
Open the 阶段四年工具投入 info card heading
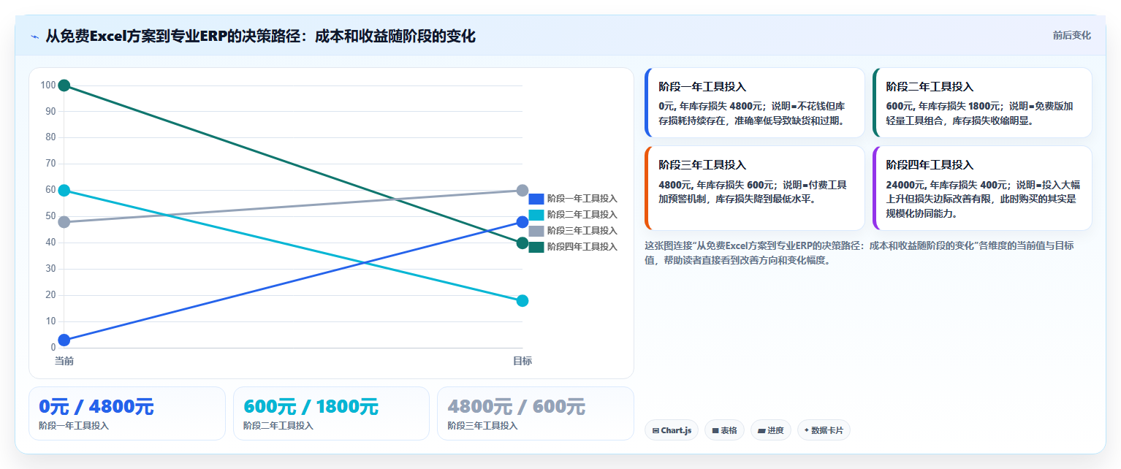930,165
